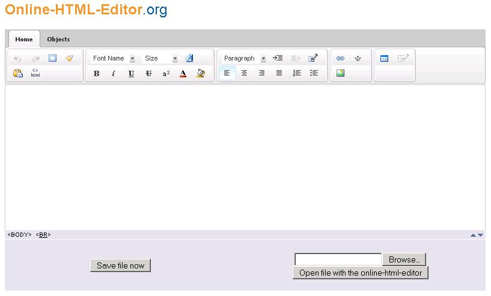
Task: Toggle italic formatting
Action: click(x=114, y=73)
